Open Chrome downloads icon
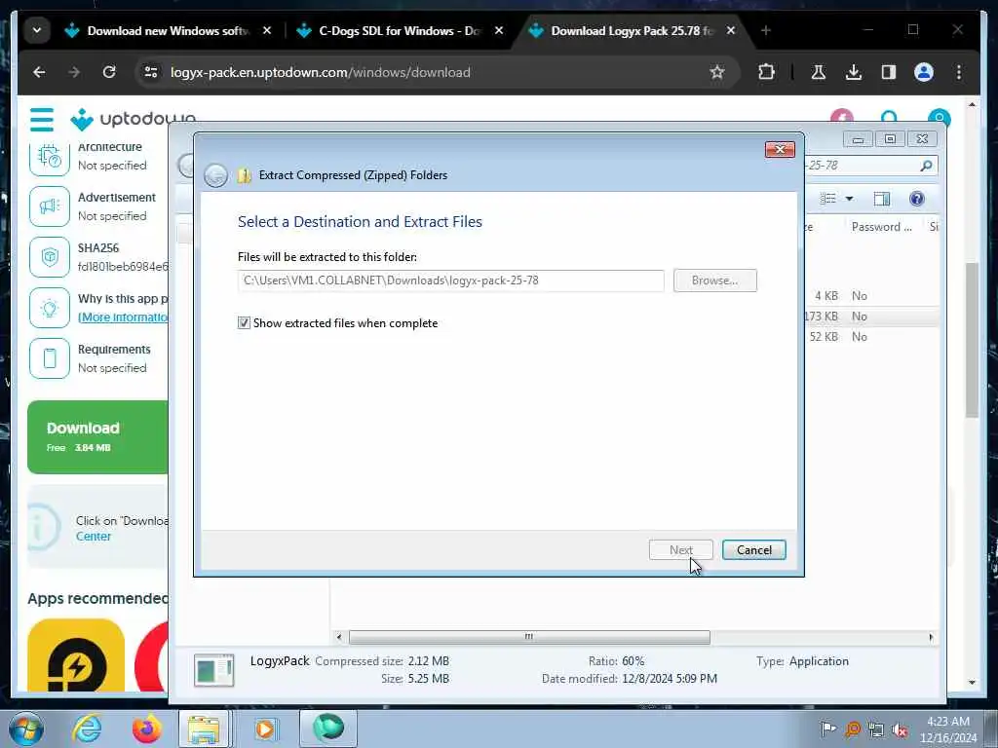 [854, 72]
